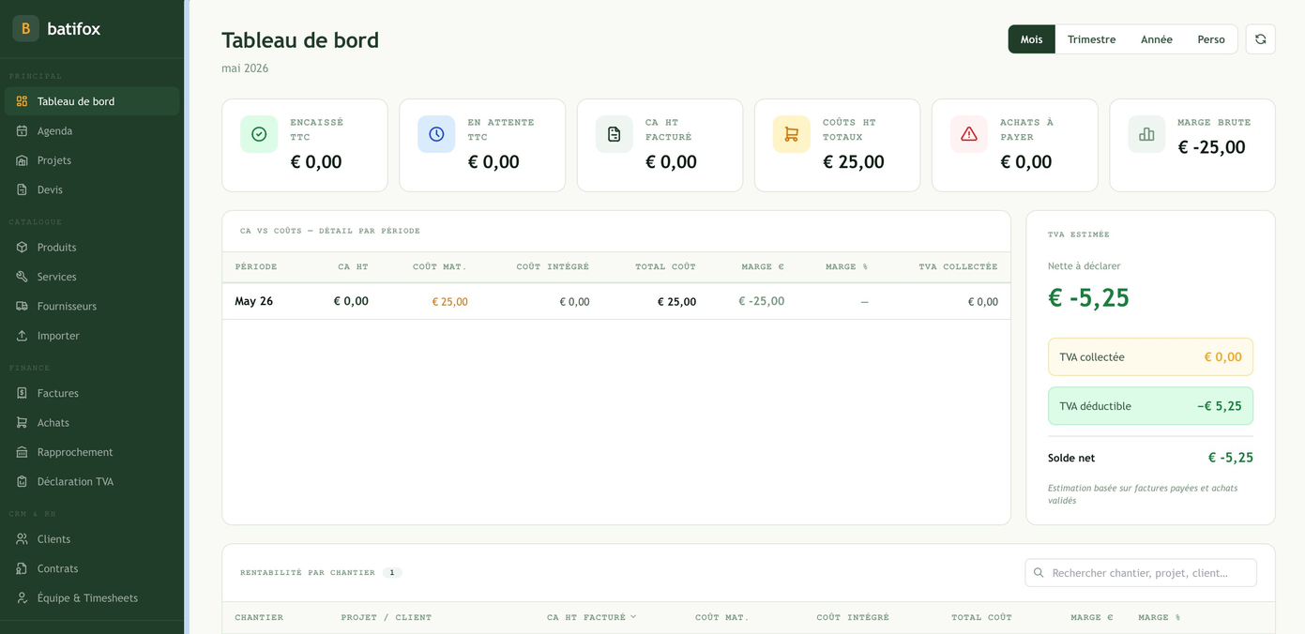Click the Coût intégré header in chantier table
The height and width of the screenshot is (634, 1305).
click(x=853, y=617)
